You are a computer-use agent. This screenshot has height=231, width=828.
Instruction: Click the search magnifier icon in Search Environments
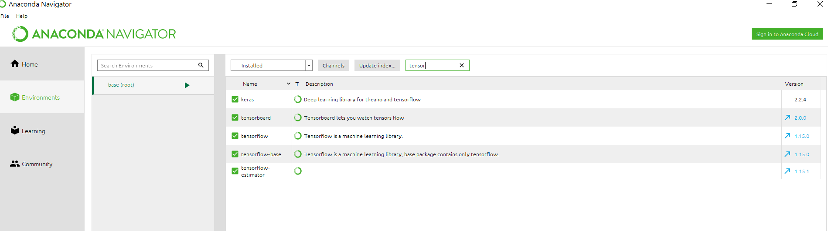pyautogui.click(x=201, y=65)
